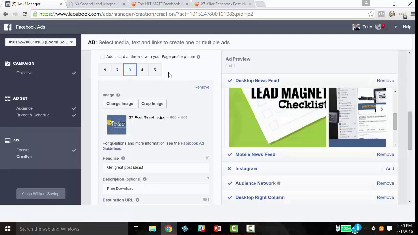
Task: Open PowerPoint from taskbar
Action: 217,229
